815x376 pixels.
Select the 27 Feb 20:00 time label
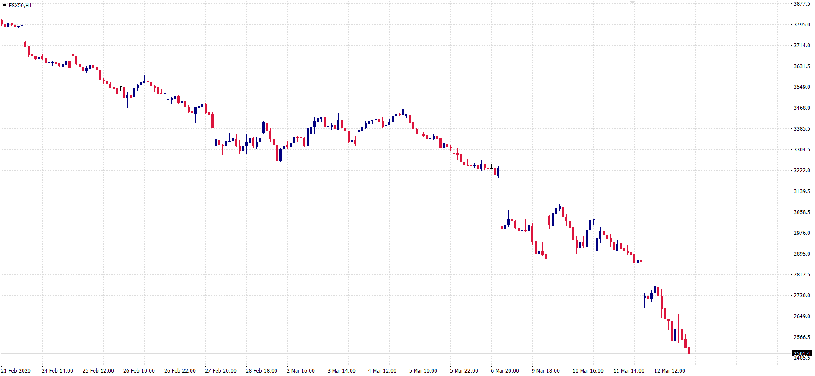tap(221, 371)
